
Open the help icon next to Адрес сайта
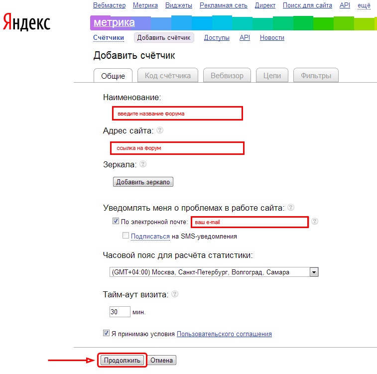(x=160, y=130)
